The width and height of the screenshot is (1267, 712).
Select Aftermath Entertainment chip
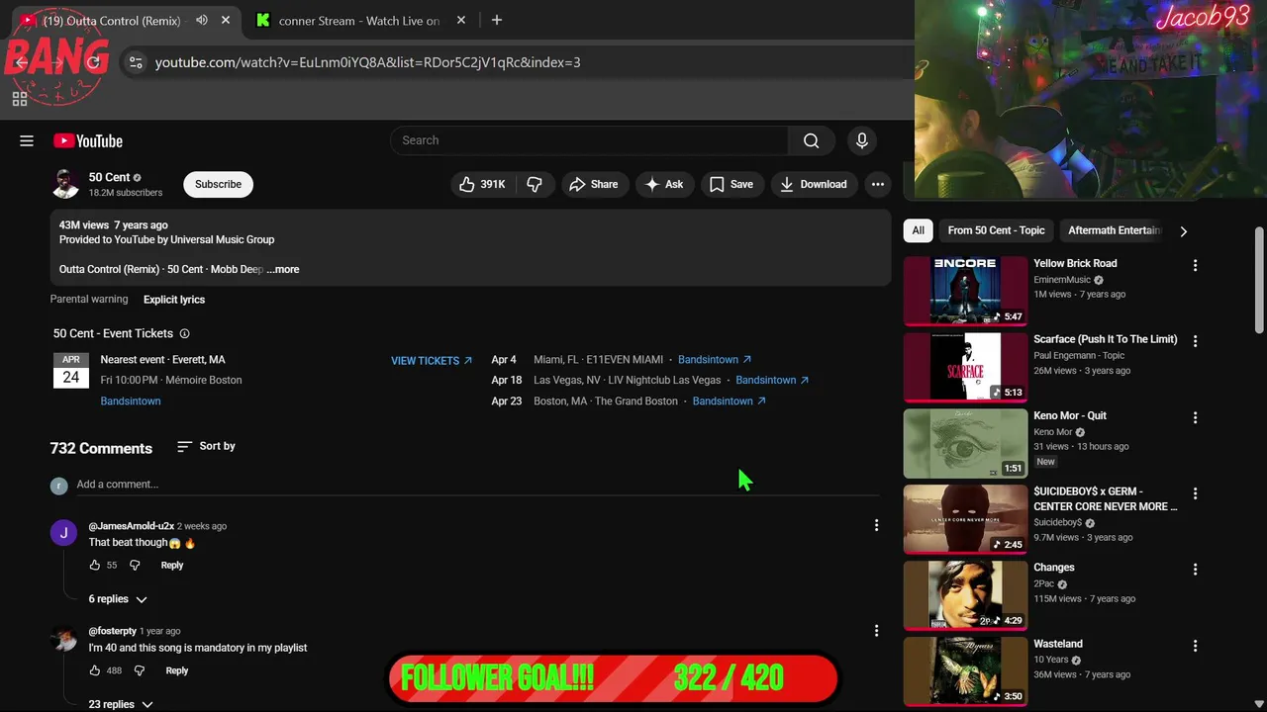pos(1113,230)
